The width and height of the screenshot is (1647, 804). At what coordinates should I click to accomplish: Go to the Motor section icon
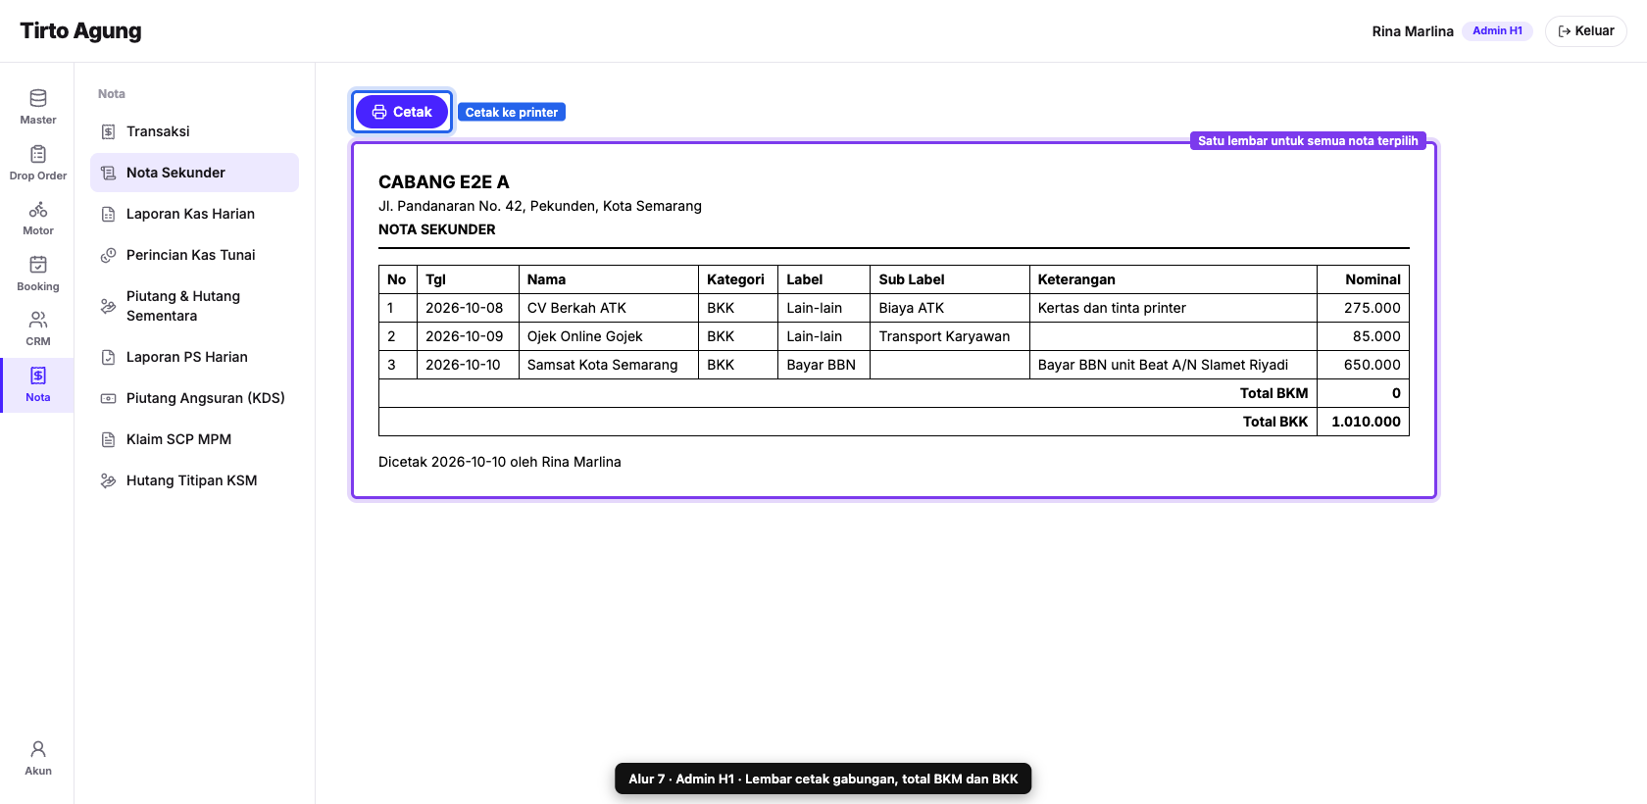point(38,209)
